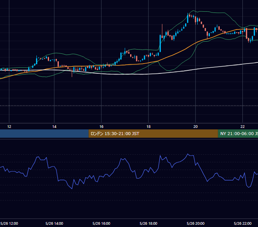The width and height of the screenshot is (258, 227).
Task: Click the 5/26 18:00 date label
Action: point(148,223)
